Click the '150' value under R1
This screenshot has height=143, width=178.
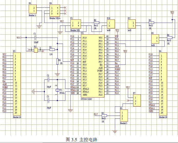coord(51,54)
